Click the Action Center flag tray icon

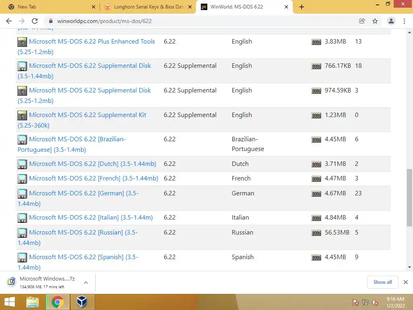coord(356,302)
